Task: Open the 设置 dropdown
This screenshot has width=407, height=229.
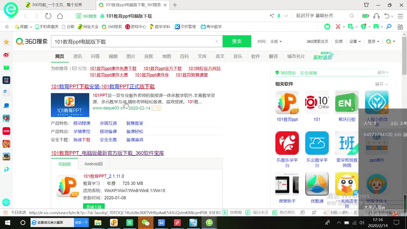Action: [x=355, y=41]
